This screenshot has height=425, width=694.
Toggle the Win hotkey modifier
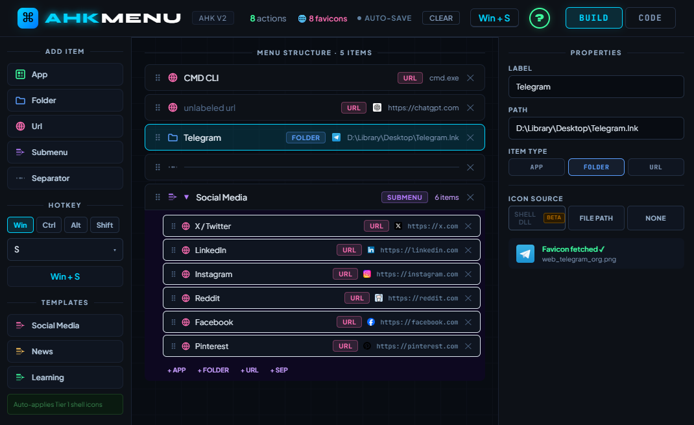point(20,225)
